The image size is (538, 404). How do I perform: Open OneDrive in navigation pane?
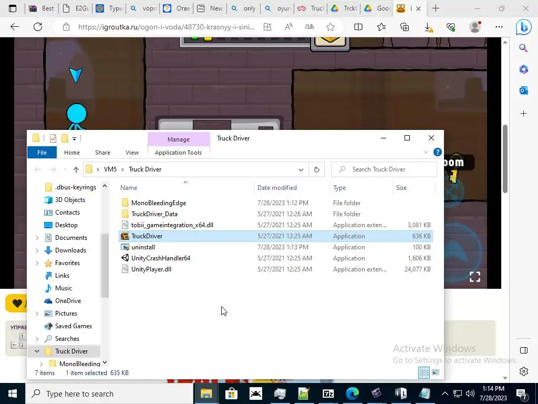tap(68, 300)
